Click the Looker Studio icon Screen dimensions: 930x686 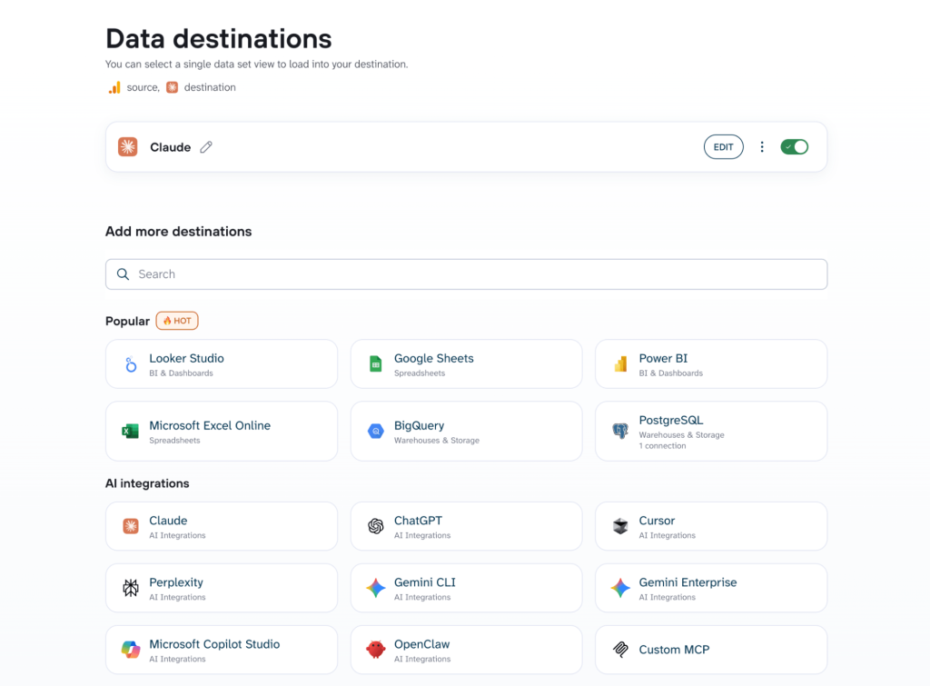point(131,364)
